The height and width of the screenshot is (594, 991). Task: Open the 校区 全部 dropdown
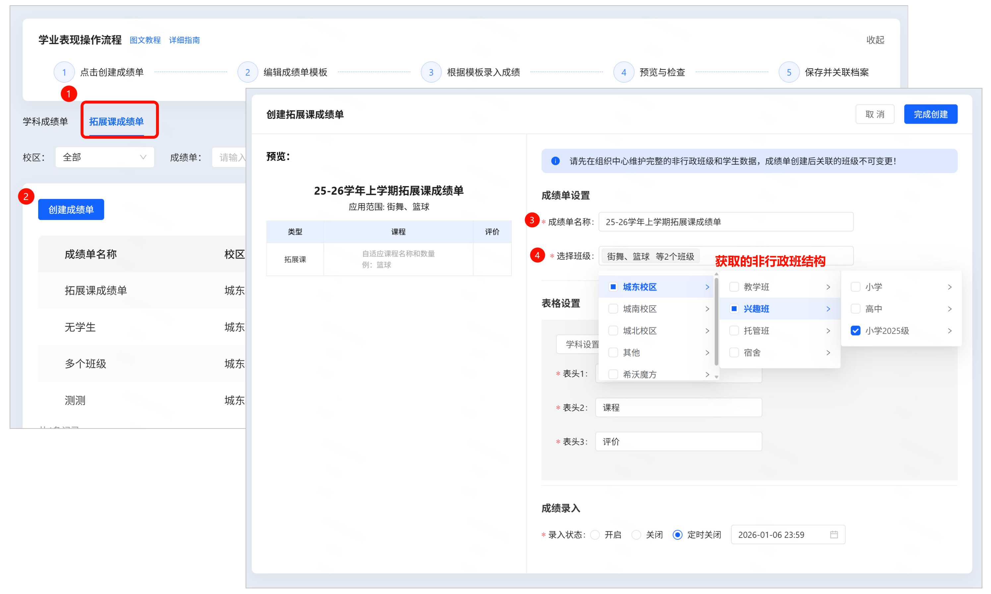tap(104, 157)
